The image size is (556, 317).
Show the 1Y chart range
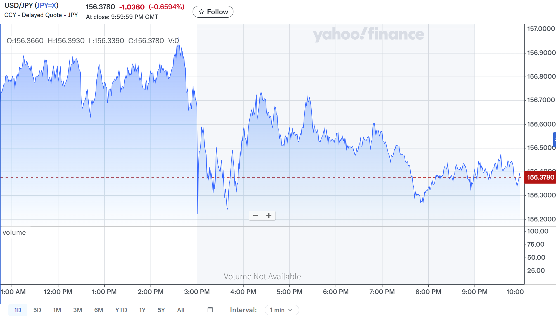point(142,310)
